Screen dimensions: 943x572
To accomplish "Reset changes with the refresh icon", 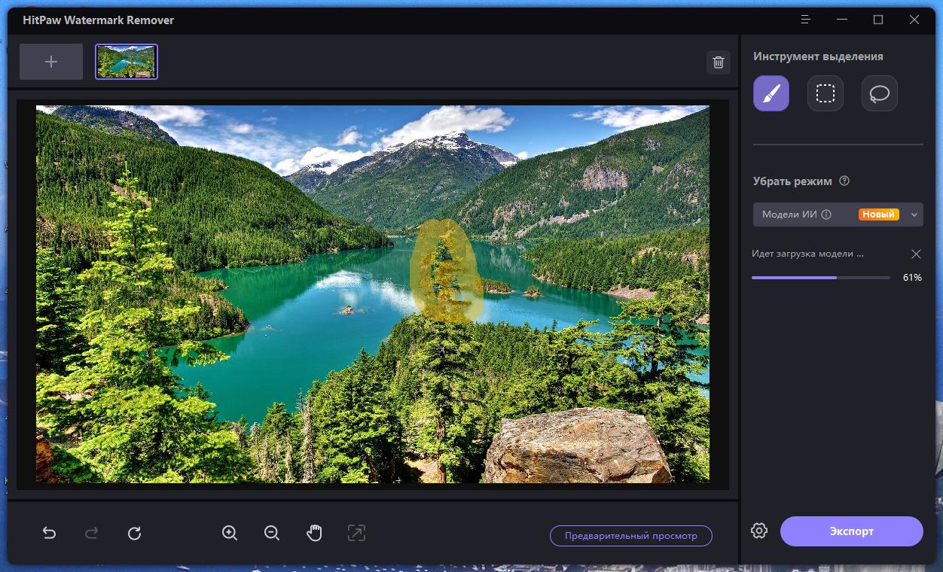I will click(135, 533).
